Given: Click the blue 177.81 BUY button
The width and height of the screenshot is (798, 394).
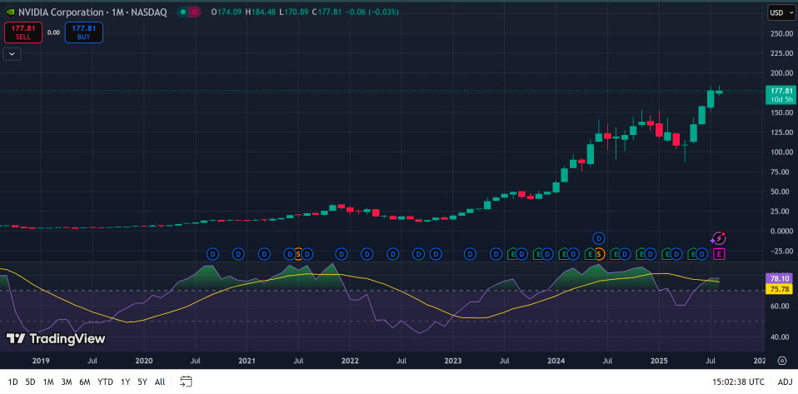Looking at the screenshot, I should [84, 32].
